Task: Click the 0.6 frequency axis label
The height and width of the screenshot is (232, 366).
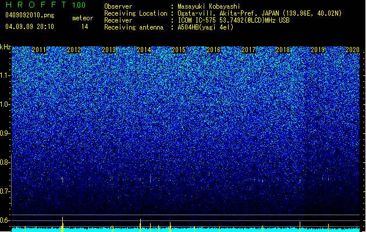Action: click(x=5, y=220)
